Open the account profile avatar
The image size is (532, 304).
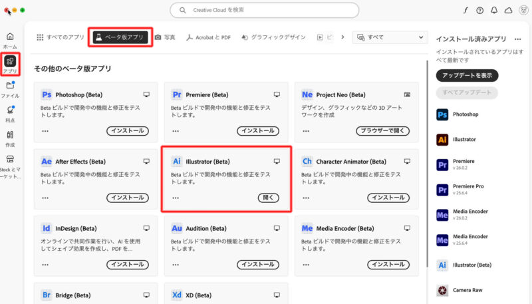[523, 10]
